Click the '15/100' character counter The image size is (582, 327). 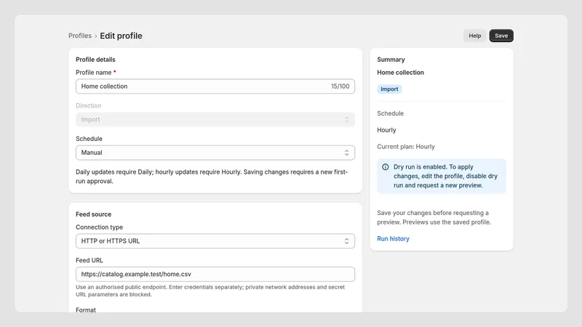click(x=340, y=86)
